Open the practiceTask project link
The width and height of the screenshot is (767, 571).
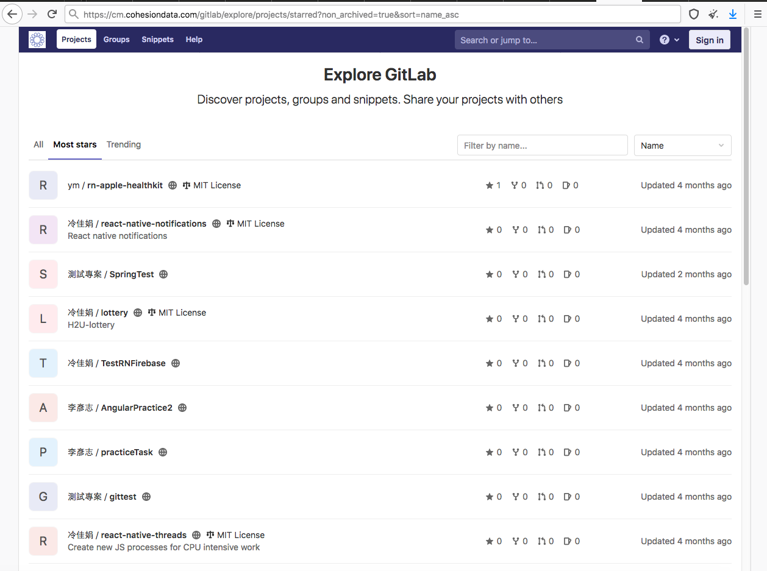110,452
